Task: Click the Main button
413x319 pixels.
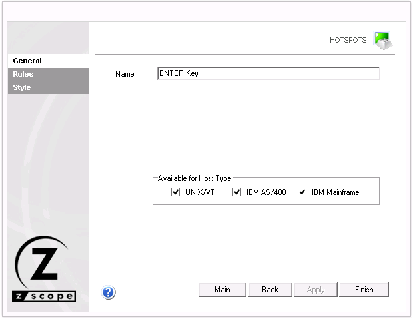Action: pyautogui.click(x=222, y=290)
